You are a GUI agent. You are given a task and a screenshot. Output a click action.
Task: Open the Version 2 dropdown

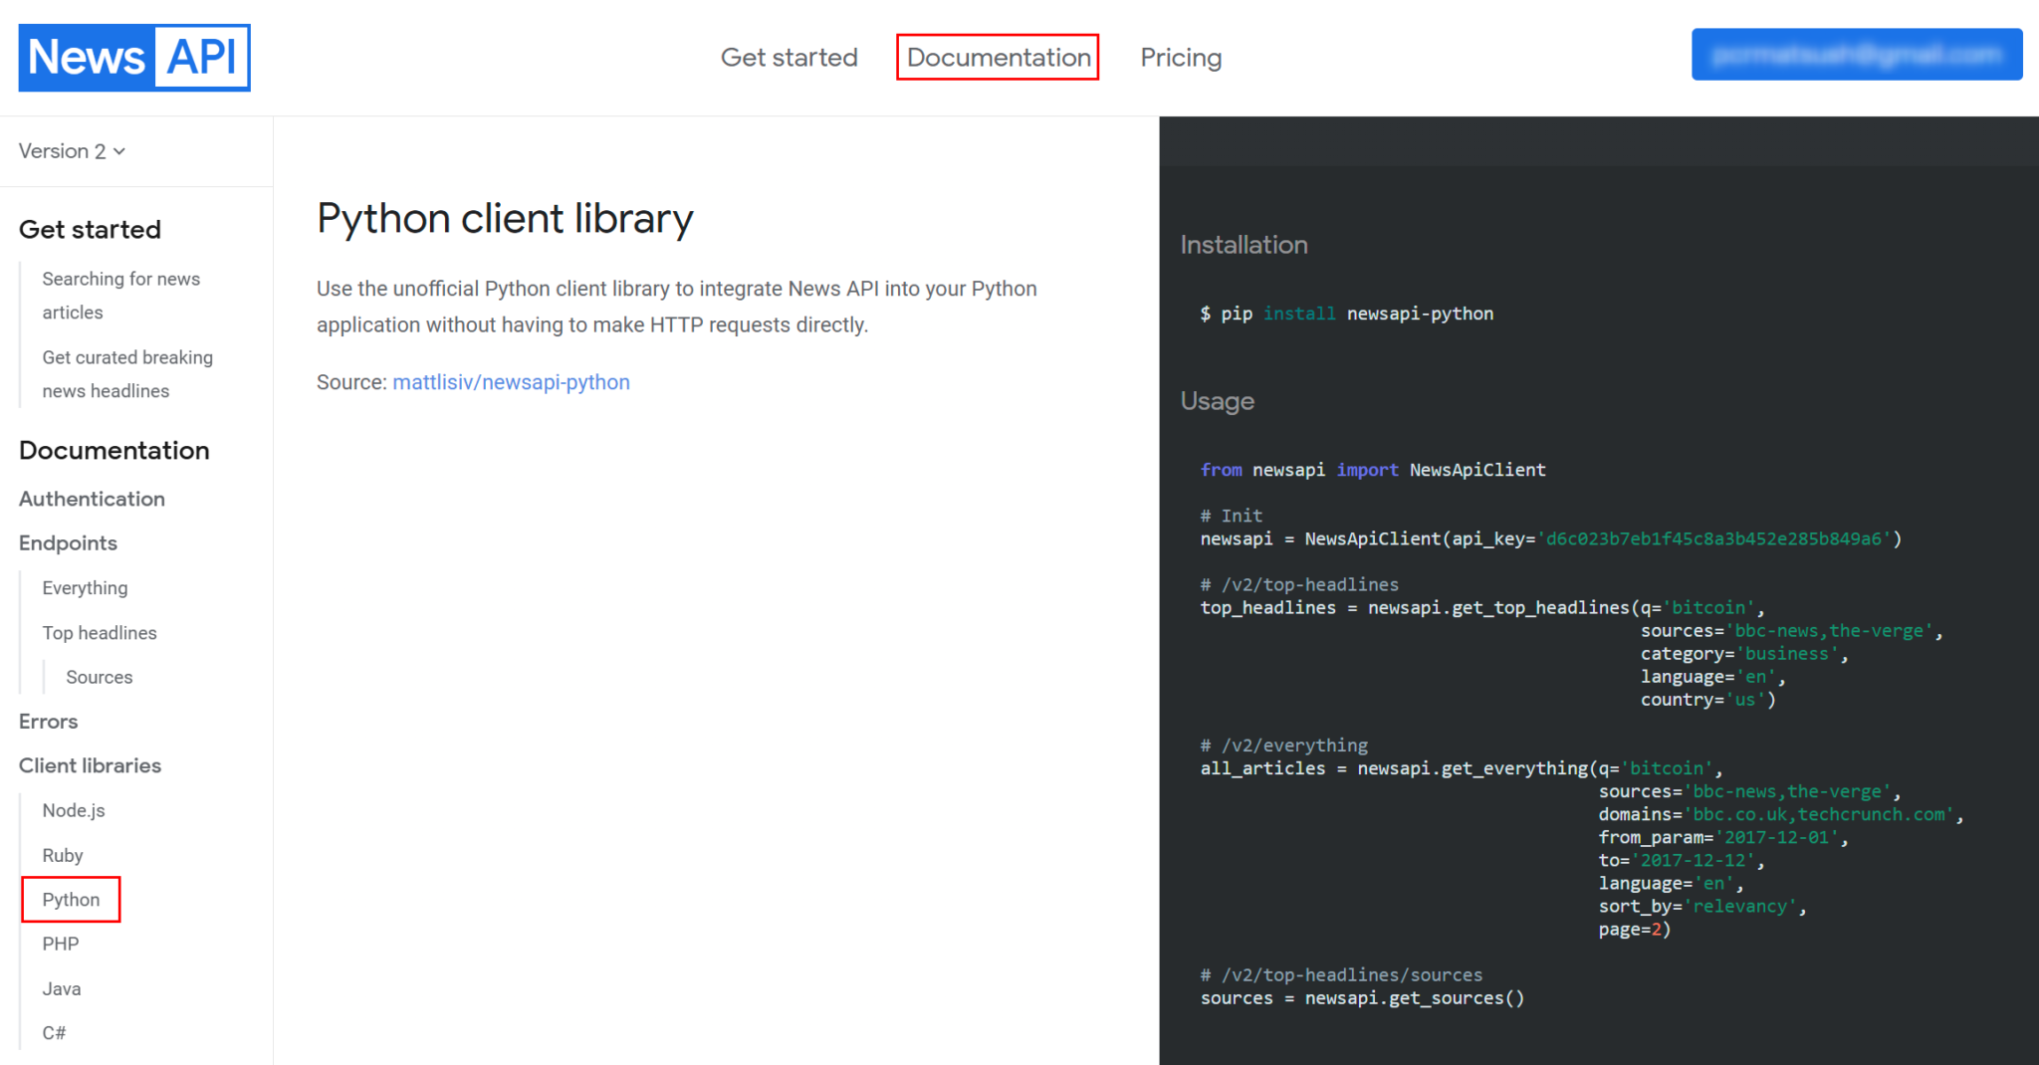70,151
